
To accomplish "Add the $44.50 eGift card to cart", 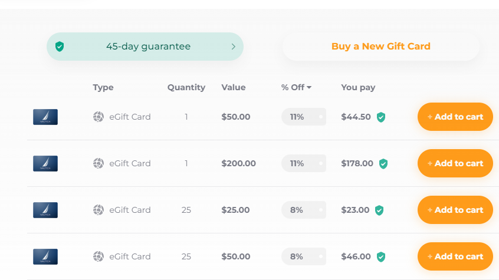I will click(455, 117).
